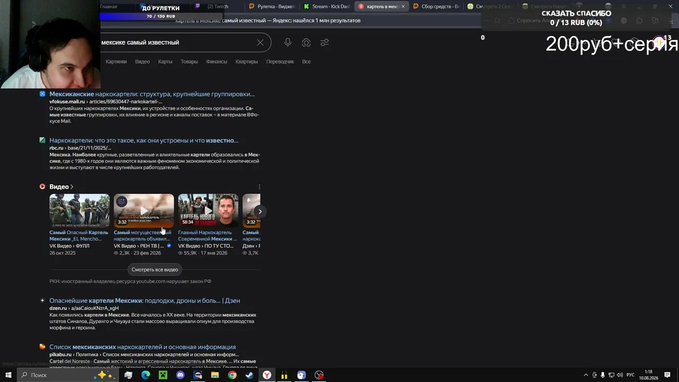Click Смотреть все видео button
Image resolution: width=679 pixels, height=382 pixels.
155,270
